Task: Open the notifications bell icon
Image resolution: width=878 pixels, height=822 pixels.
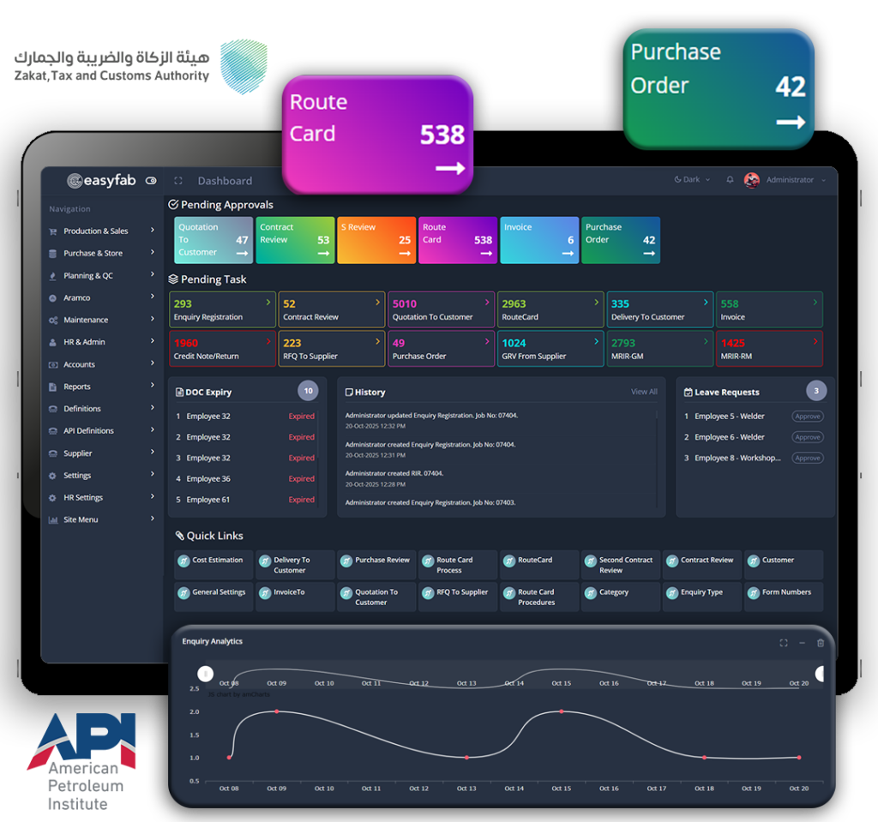Action: [x=730, y=180]
